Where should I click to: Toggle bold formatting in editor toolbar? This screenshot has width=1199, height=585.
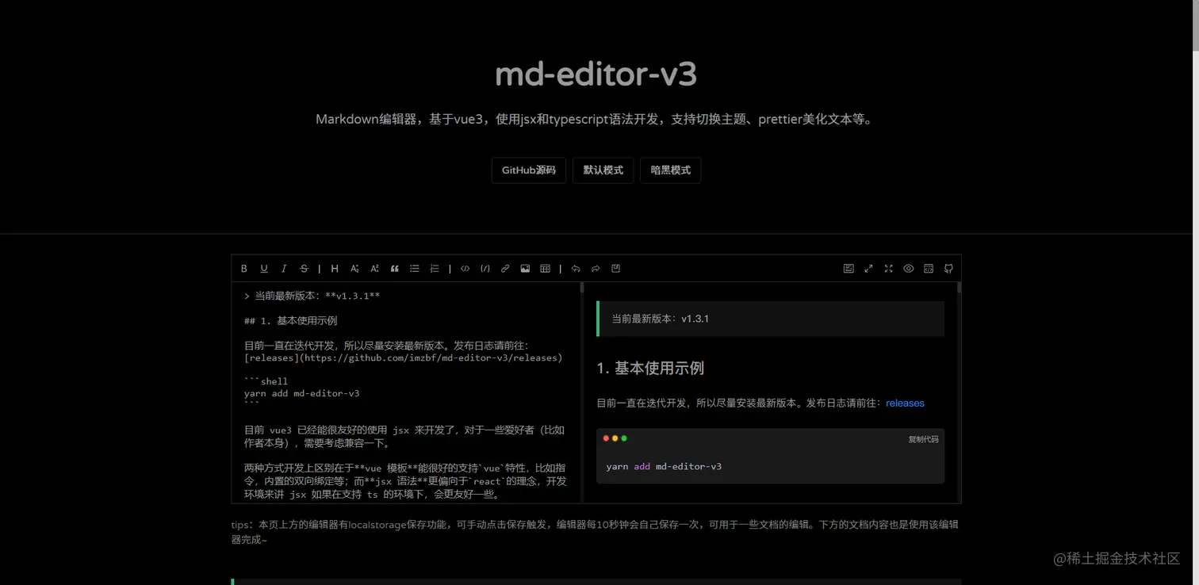pos(244,269)
